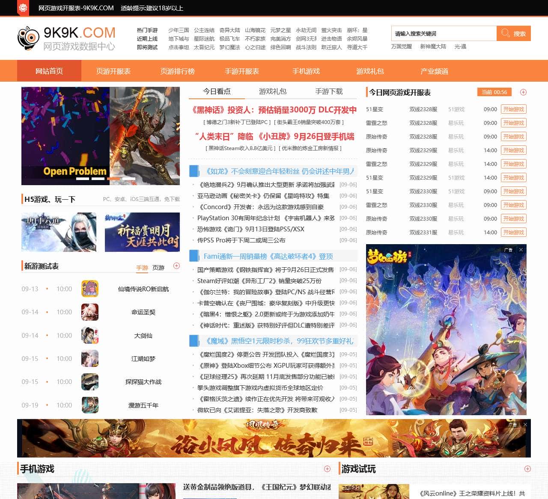Click the 9K9K.COM site logo
Image resolution: width=548 pixels, height=499 pixels.
(x=66, y=38)
